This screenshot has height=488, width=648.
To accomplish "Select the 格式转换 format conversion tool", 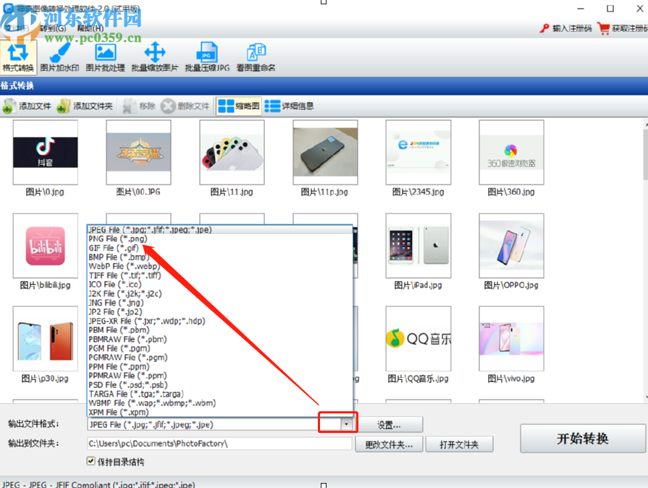I will (18, 57).
